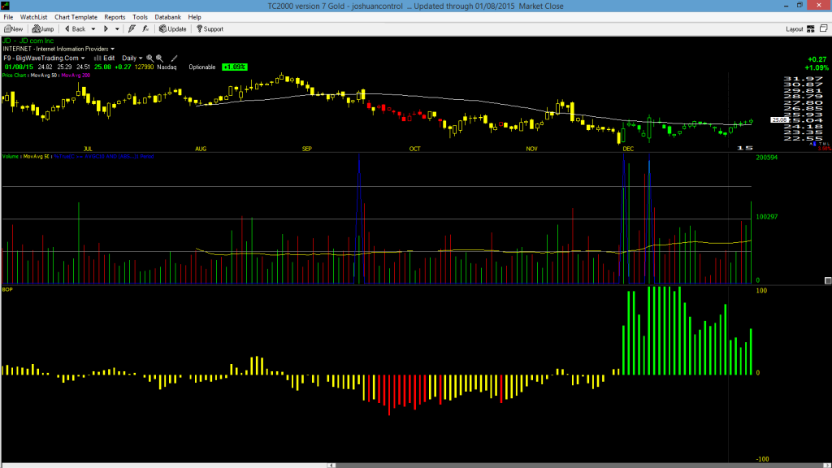Click the forward navigation arrow
Screen dimensions: 832x468
click(106, 29)
